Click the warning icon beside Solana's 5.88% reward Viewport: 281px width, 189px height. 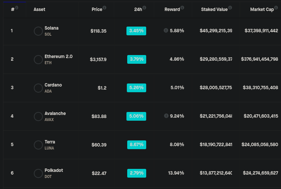click(166, 30)
